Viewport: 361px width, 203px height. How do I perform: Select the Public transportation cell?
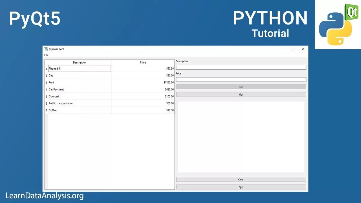pos(80,103)
